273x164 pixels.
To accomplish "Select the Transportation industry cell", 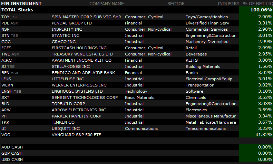I will pos(200,85).
